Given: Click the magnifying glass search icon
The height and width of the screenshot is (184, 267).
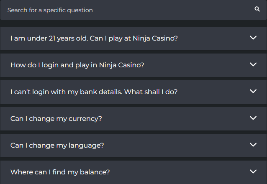Looking at the screenshot, I should coord(257,9).
